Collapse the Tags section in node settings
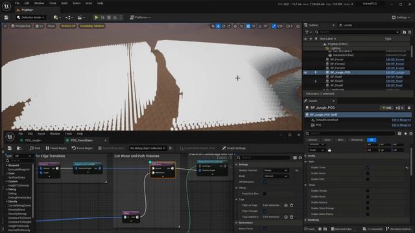 click(236, 199)
